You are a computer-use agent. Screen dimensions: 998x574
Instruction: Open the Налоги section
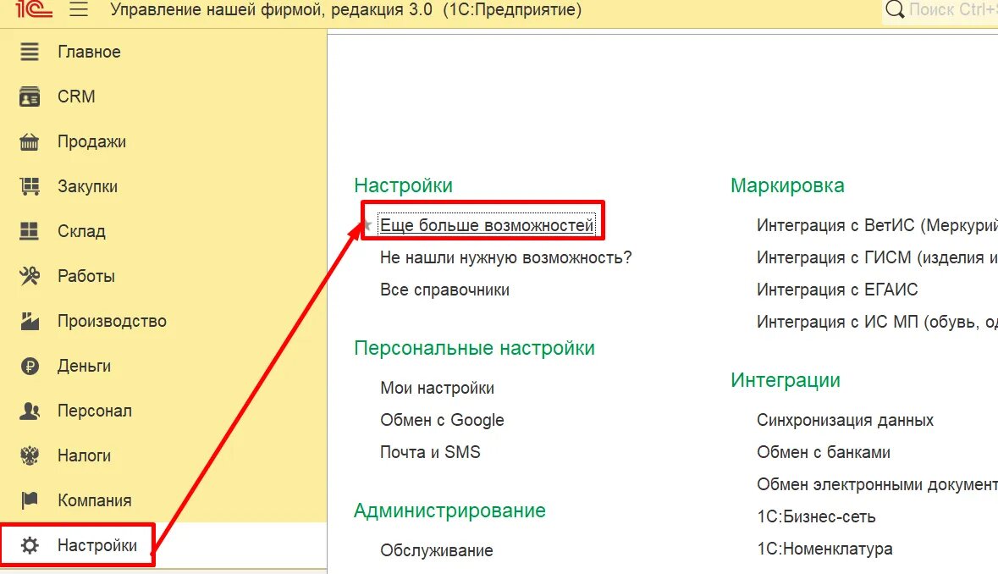point(84,455)
